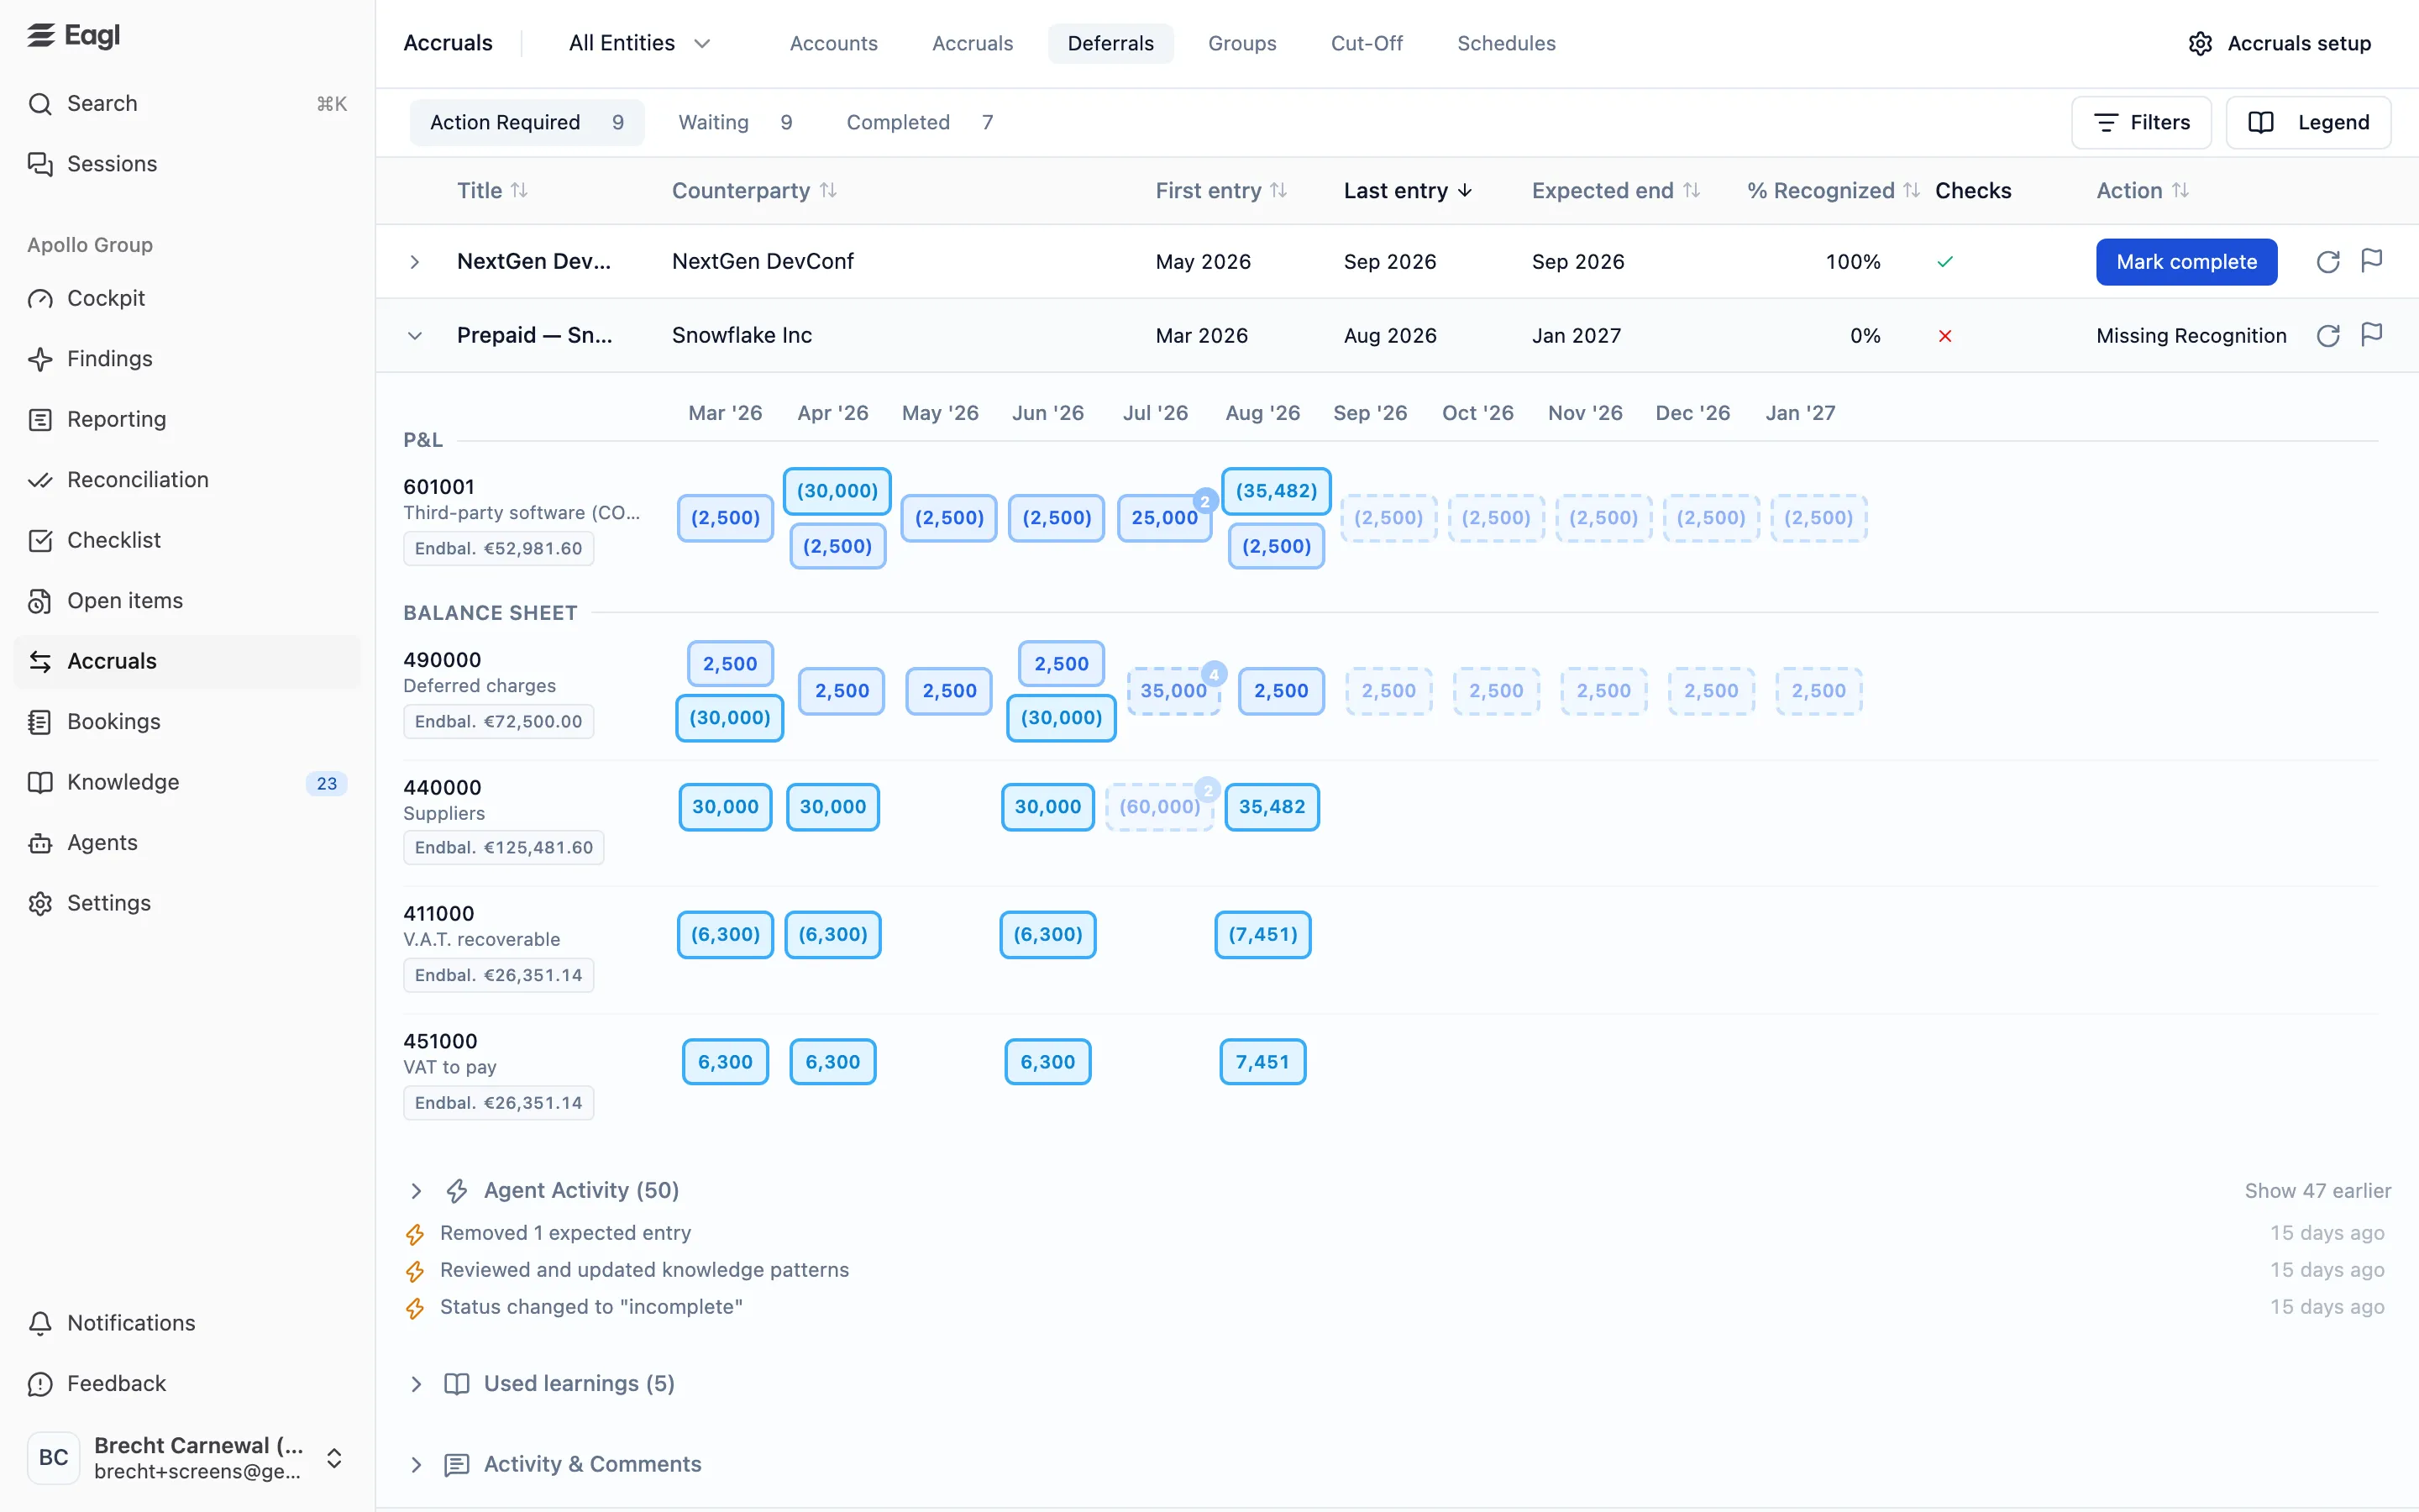
Task: Flag the NextGen DevConf row
Action: pyautogui.click(x=2372, y=261)
